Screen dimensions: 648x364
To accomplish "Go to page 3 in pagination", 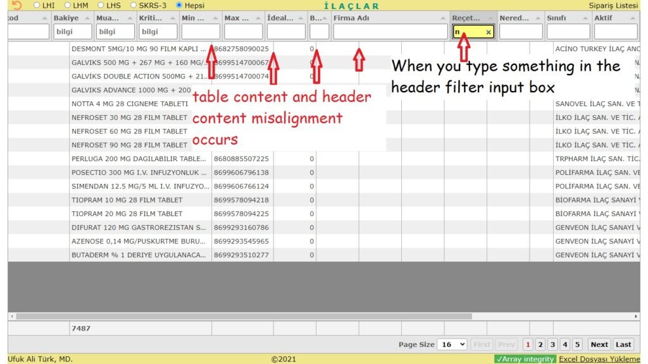I will click(552, 344).
